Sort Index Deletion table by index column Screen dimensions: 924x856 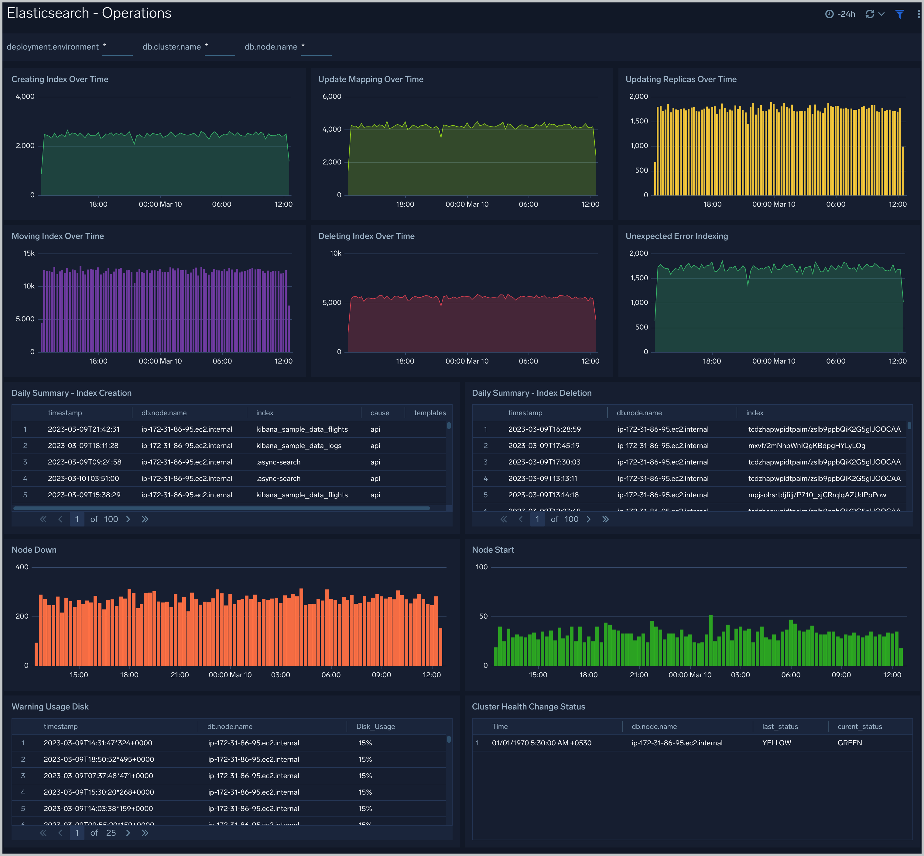click(755, 413)
